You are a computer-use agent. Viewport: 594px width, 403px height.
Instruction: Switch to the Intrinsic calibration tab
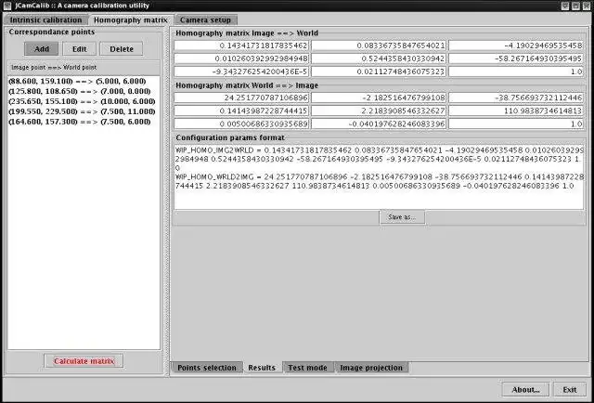(x=45, y=20)
